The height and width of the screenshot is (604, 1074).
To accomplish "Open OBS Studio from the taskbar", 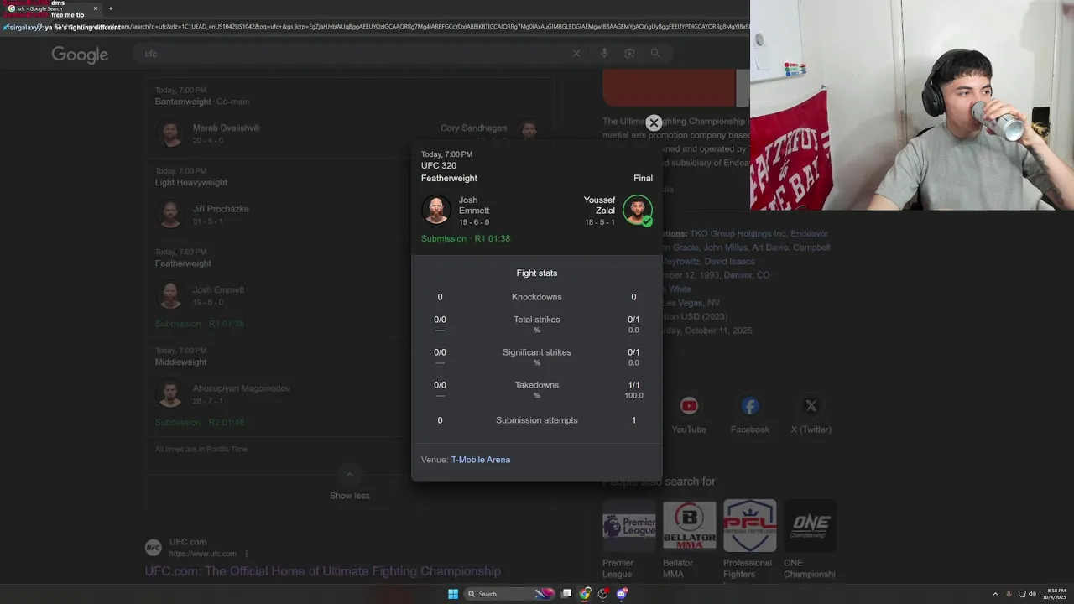I will [603, 594].
